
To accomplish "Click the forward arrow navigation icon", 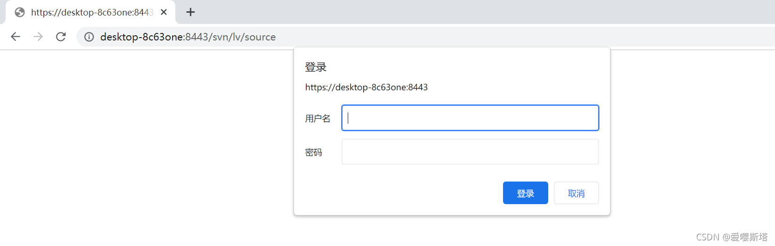I will tap(38, 37).
